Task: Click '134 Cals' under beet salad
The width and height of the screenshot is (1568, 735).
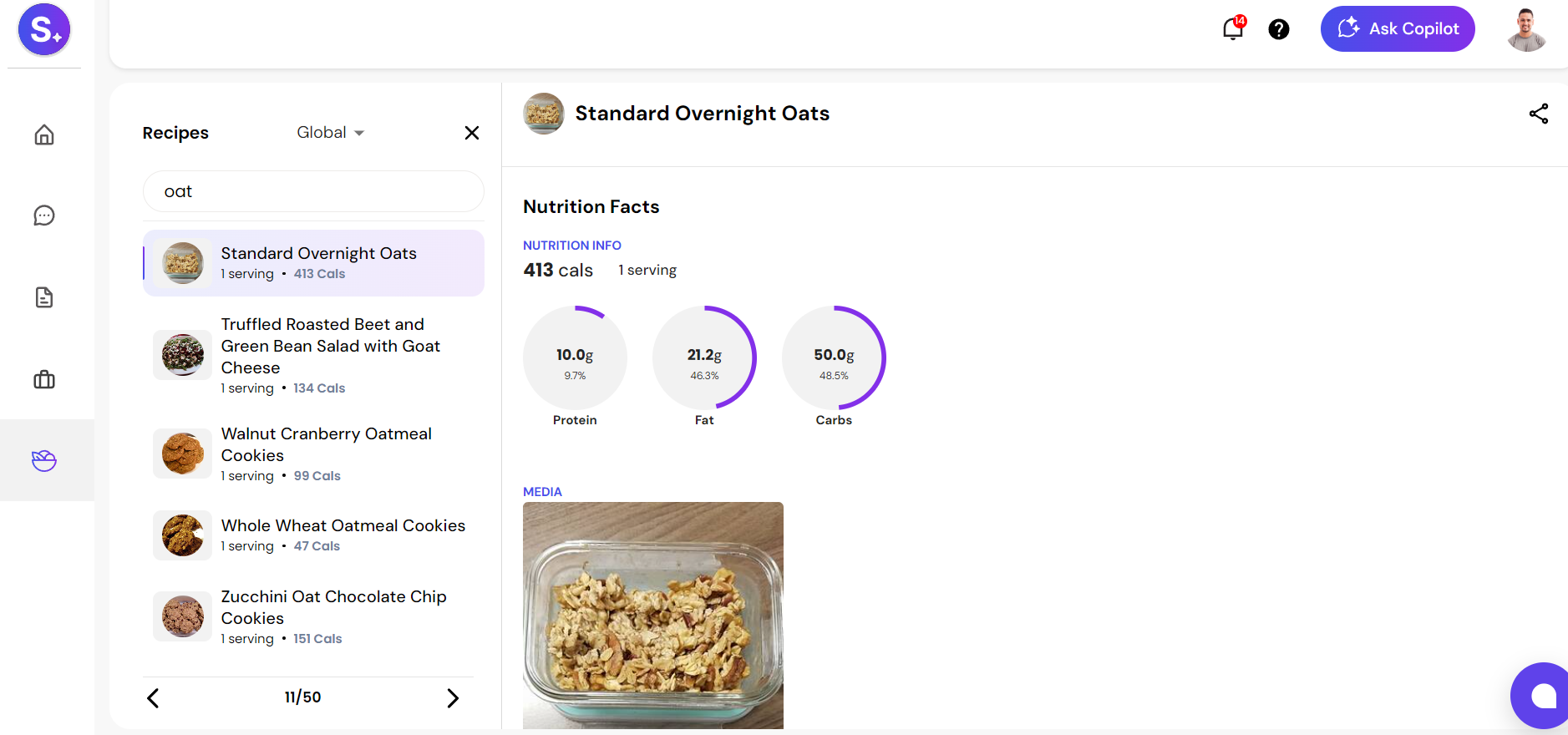Action: point(319,388)
